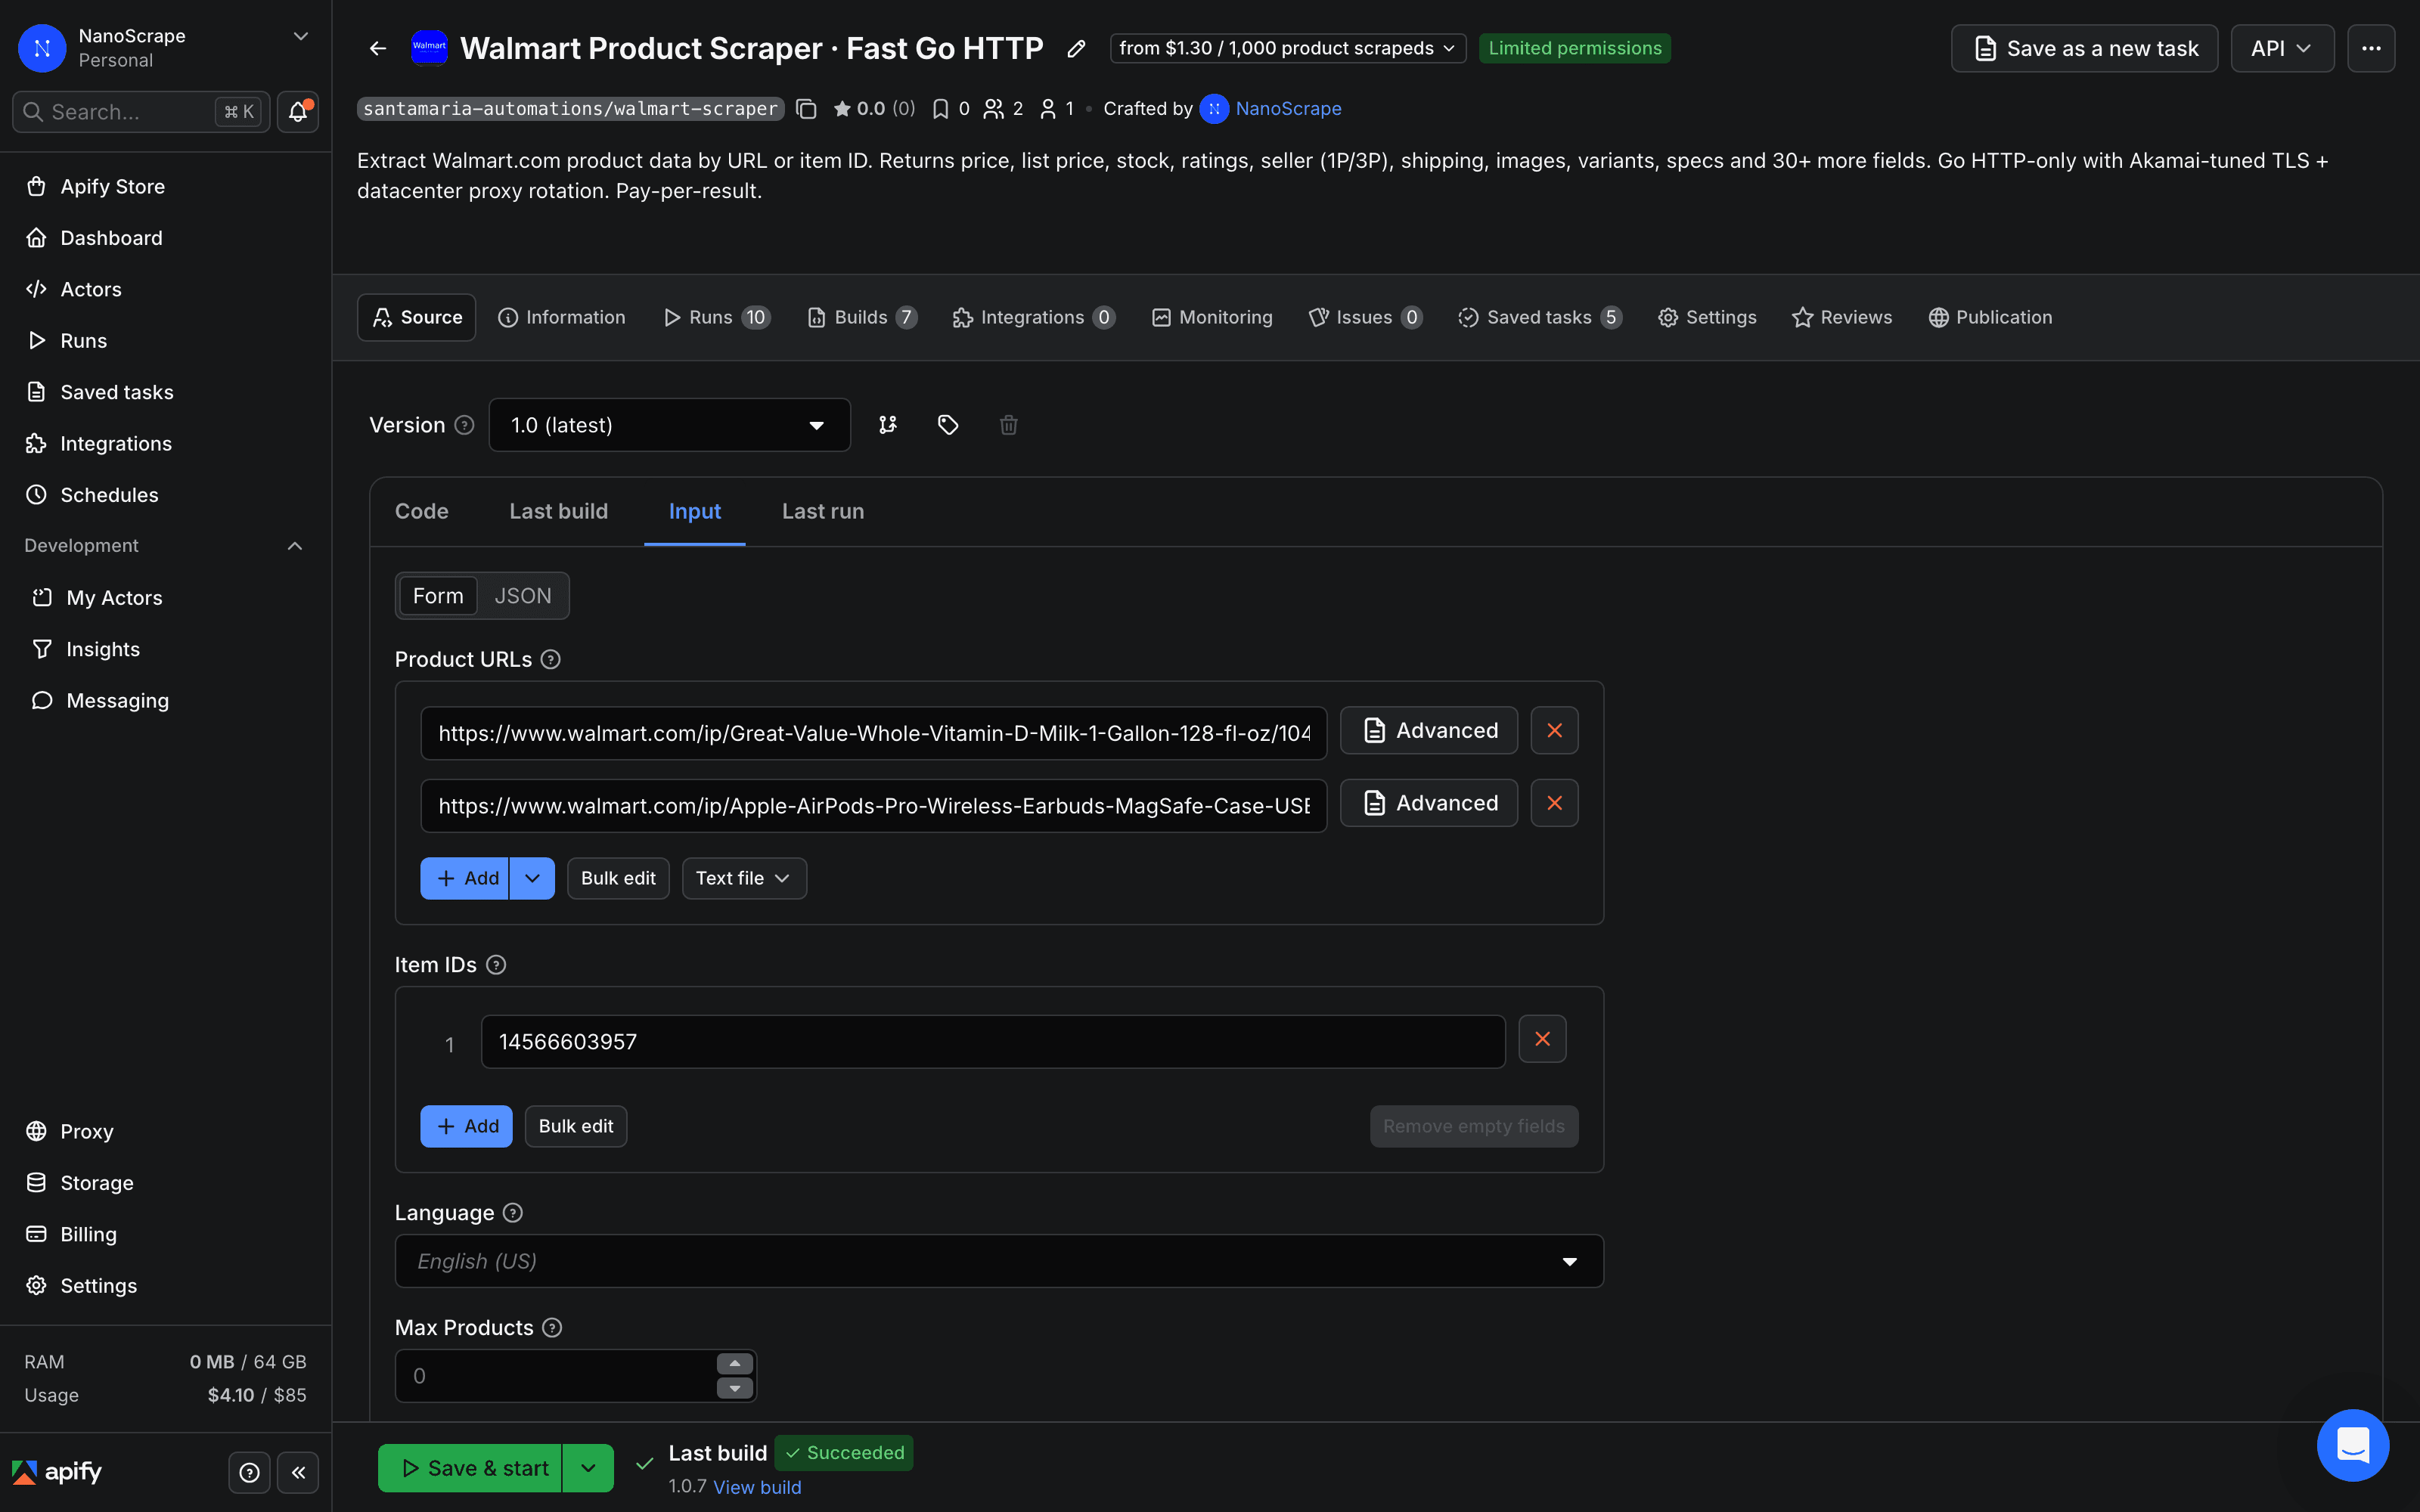Viewport: 2420px width, 1512px height.
Task: Open the View build link
Action: (757, 1487)
